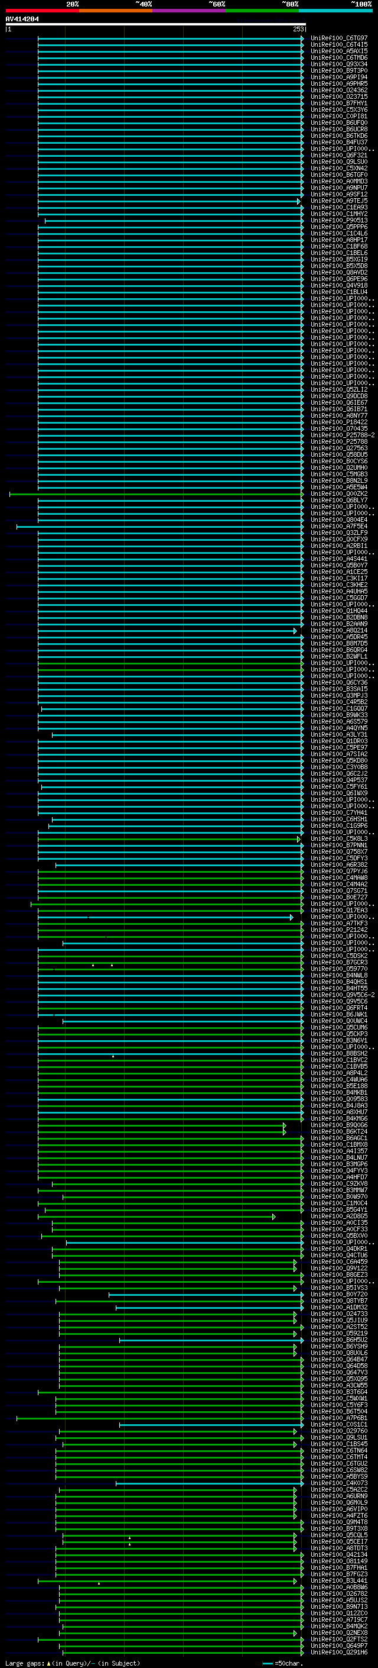This screenshot has height=1668, width=378.
Task: Click the alignment end arrow for UniRef100_A2D8G5
Action: pos(274,1217)
